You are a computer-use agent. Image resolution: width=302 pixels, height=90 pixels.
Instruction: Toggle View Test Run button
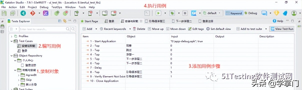tap(282, 29)
